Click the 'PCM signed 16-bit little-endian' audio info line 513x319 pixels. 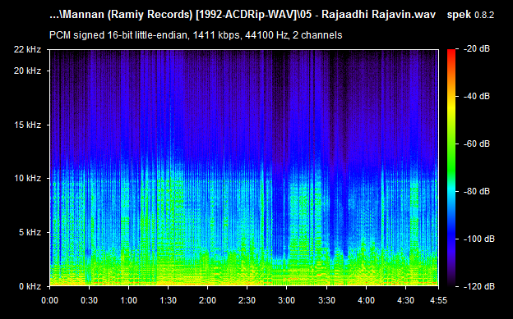click(196, 35)
